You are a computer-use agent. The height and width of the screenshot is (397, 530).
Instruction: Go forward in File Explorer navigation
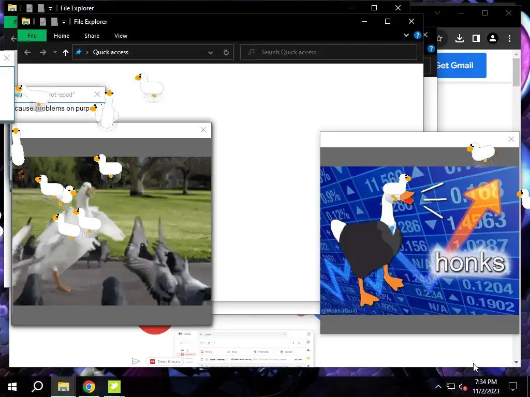click(42, 52)
